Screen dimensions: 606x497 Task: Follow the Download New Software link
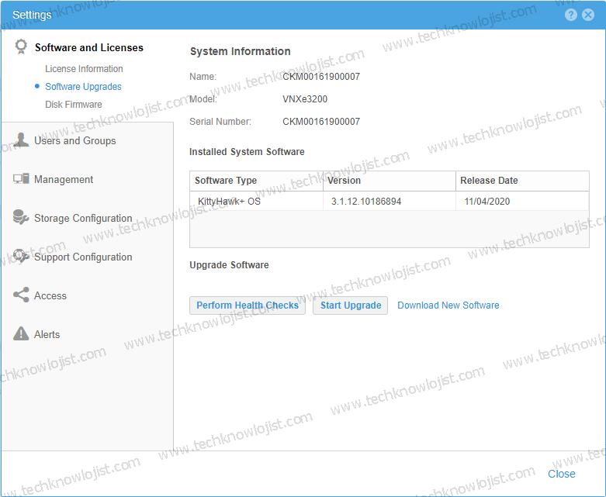448,305
